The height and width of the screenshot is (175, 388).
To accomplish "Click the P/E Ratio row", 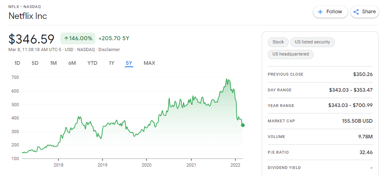I will coord(320,152).
